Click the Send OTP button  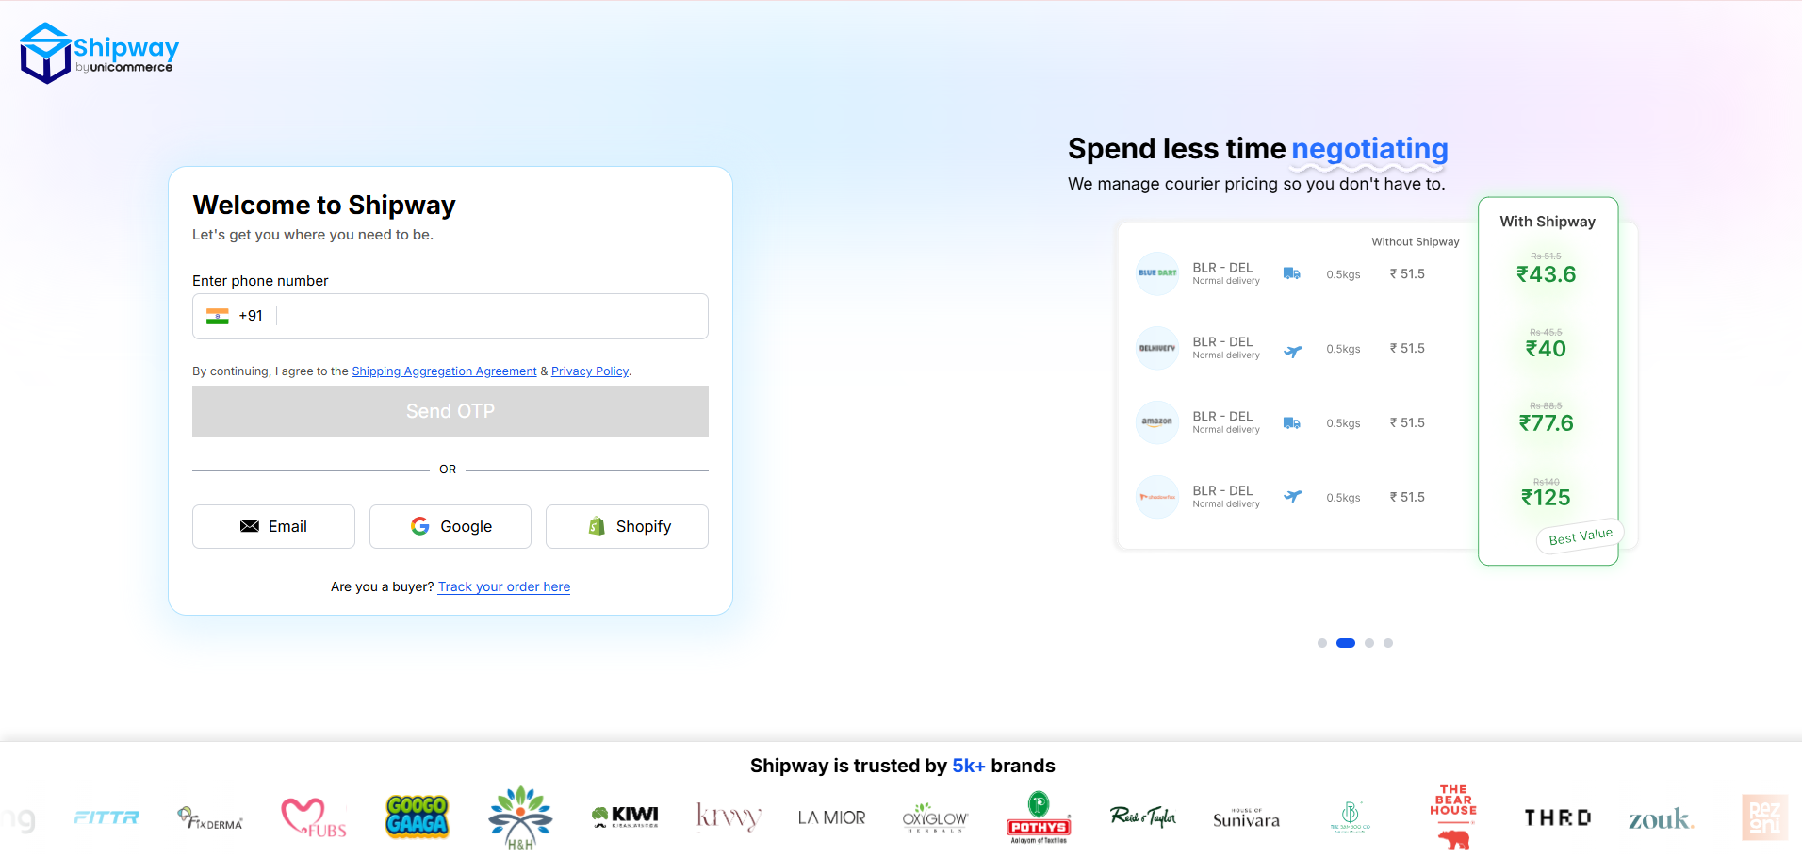click(450, 411)
